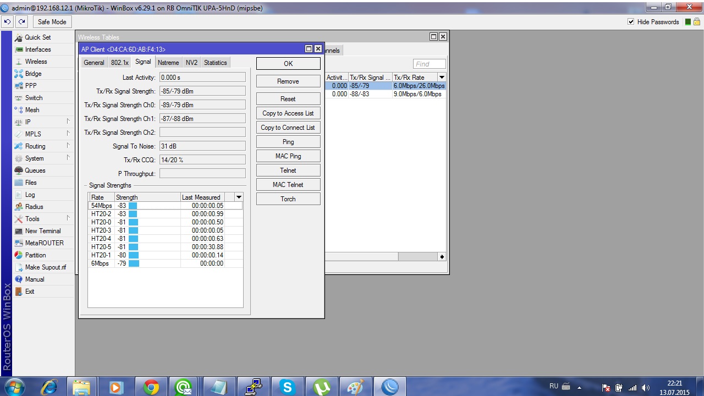Click the Undo arrow in the toolbar

pyautogui.click(x=8, y=22)
